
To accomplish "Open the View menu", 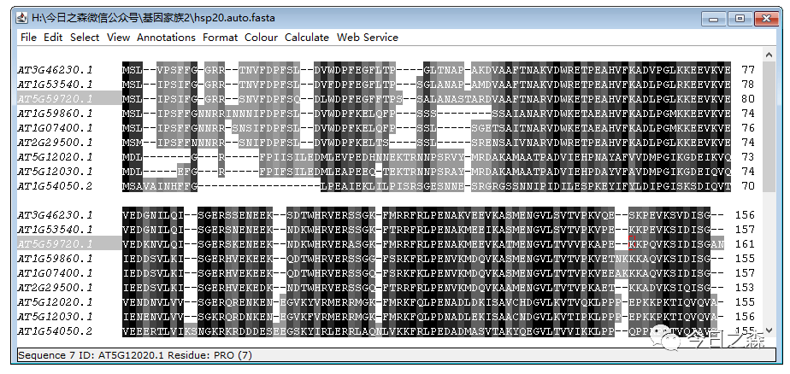I will pyautogui.click(x=118, y=38).
